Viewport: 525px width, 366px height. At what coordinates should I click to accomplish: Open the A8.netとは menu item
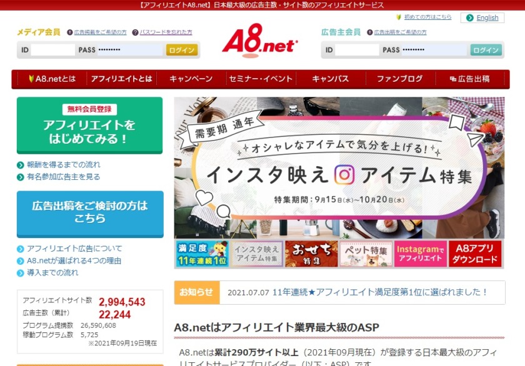[x=52, y=79]
